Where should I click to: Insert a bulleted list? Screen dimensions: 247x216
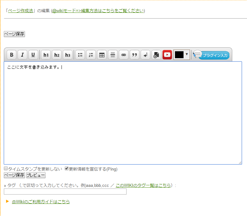click(x=80, y=55)
